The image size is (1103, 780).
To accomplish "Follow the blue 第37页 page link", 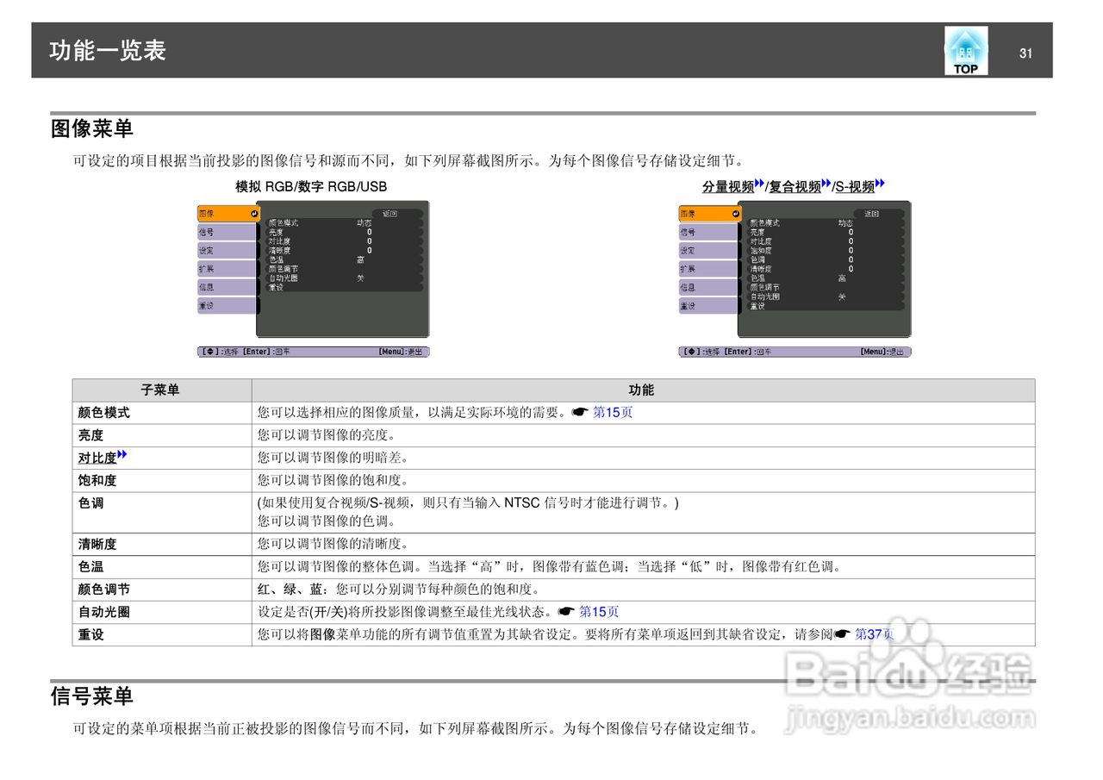I will tap(872, 635).
